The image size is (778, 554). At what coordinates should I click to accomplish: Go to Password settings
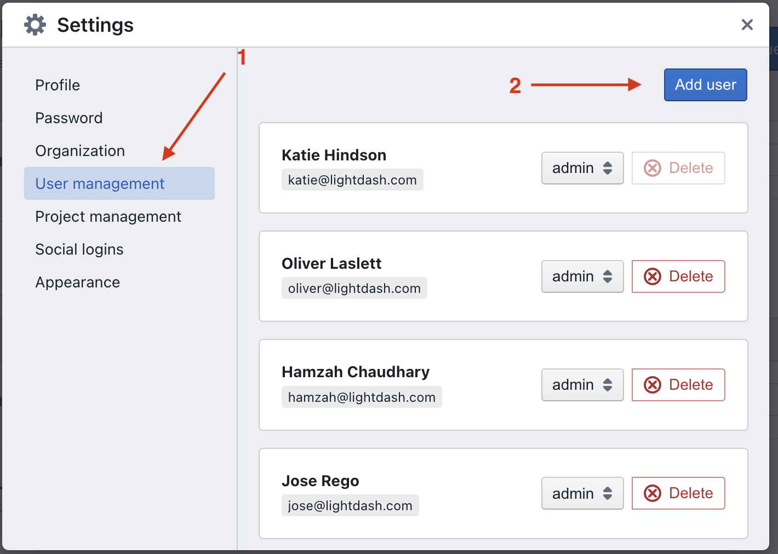click(x=69, y=118)
